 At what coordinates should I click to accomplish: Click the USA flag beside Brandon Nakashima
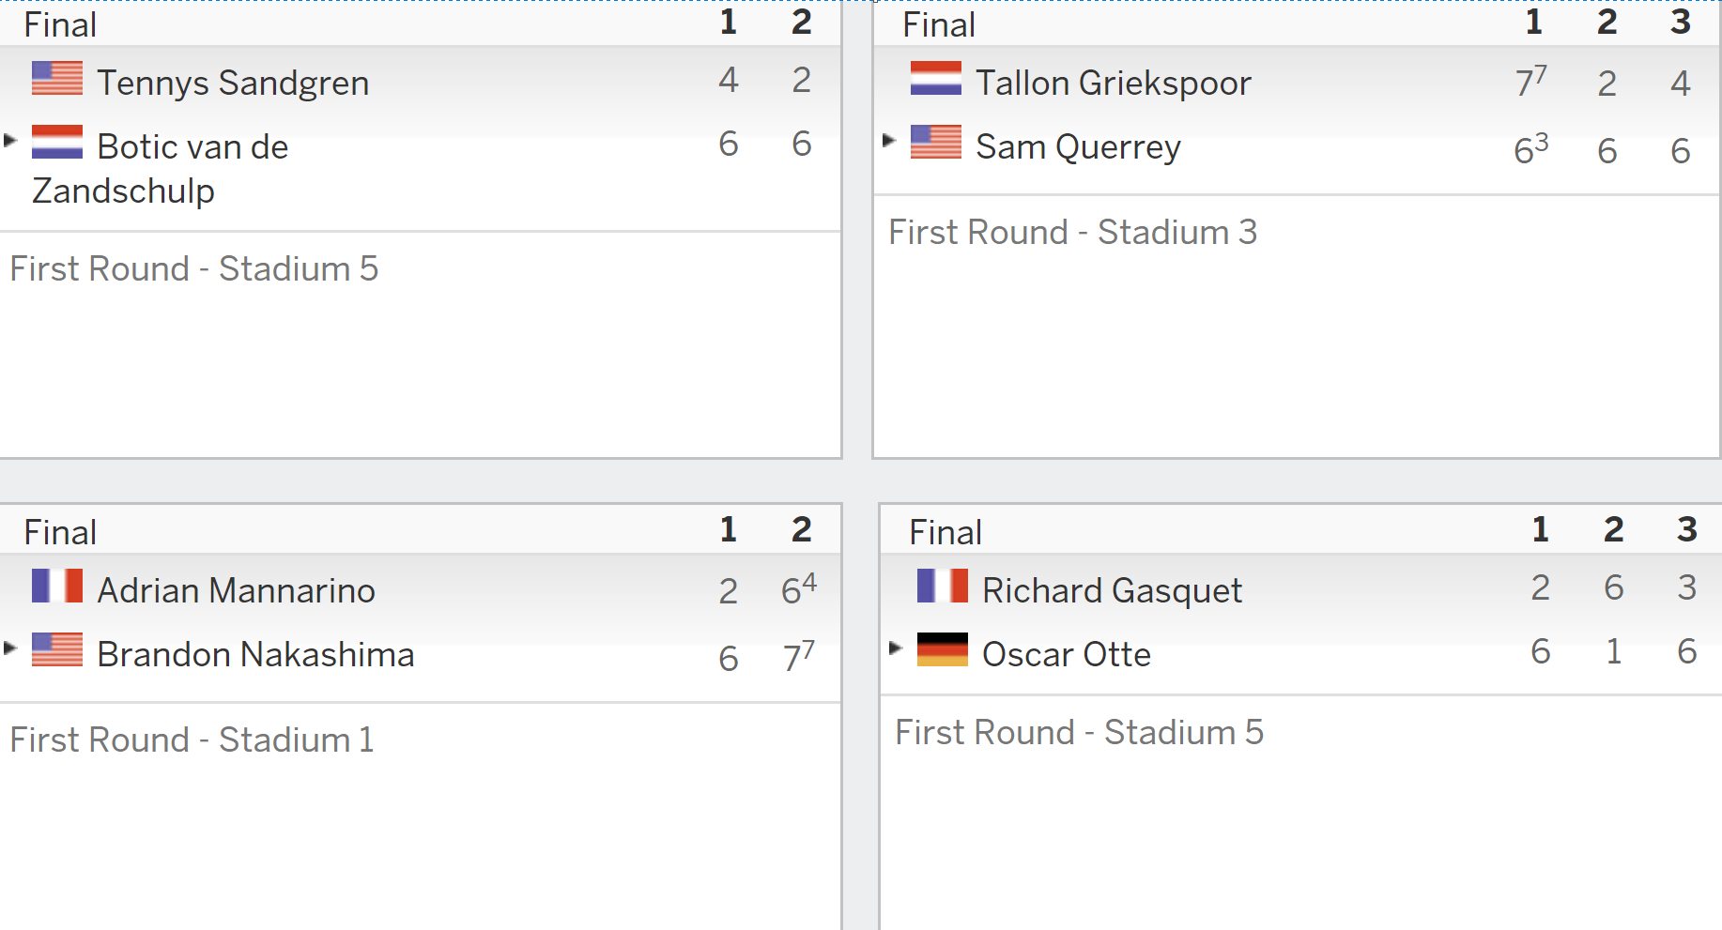[57, 649]
